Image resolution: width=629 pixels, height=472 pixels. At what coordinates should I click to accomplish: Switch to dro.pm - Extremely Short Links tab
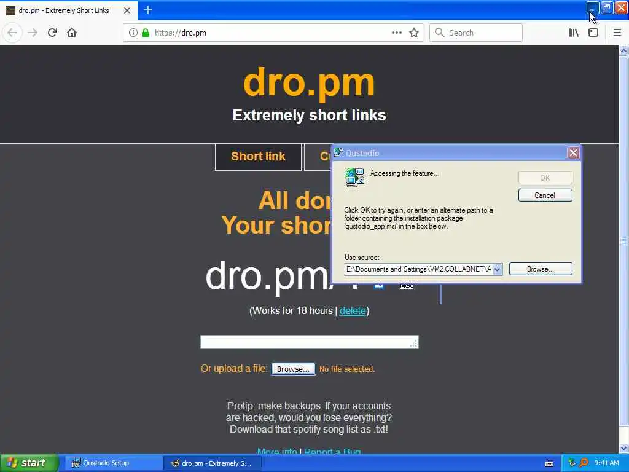coord(68,10)
